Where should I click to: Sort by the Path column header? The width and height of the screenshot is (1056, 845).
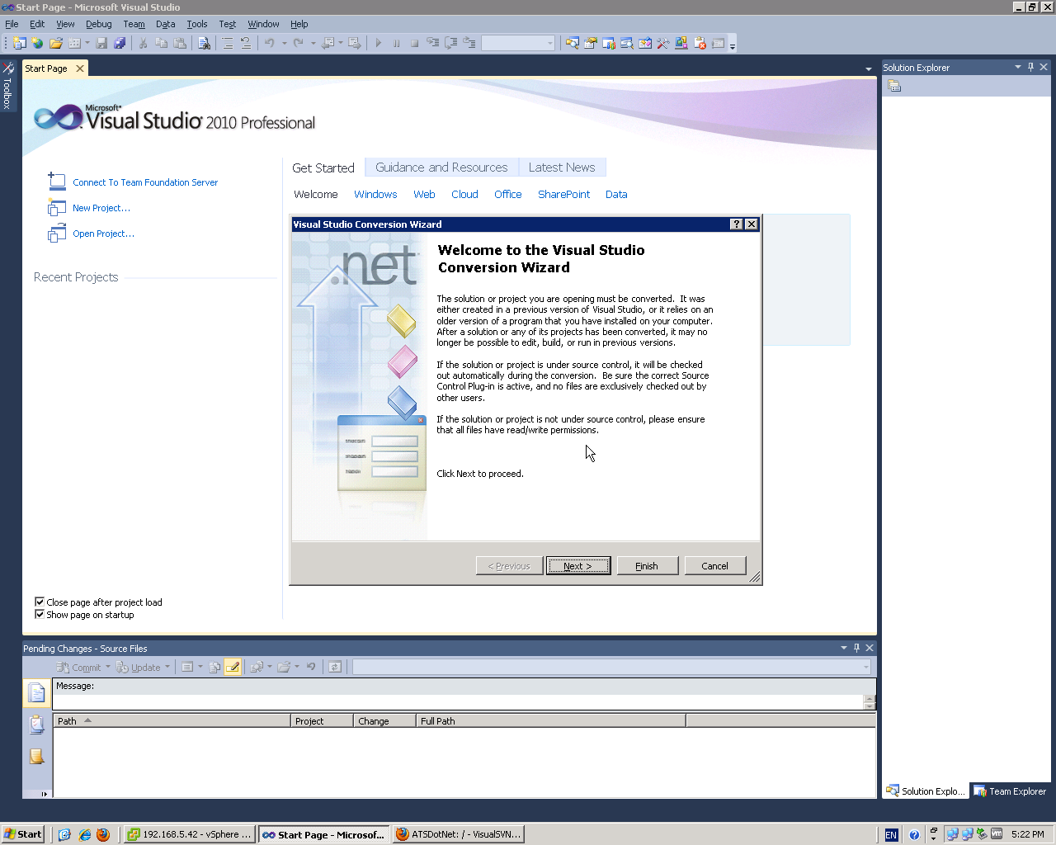pos(172,721)
